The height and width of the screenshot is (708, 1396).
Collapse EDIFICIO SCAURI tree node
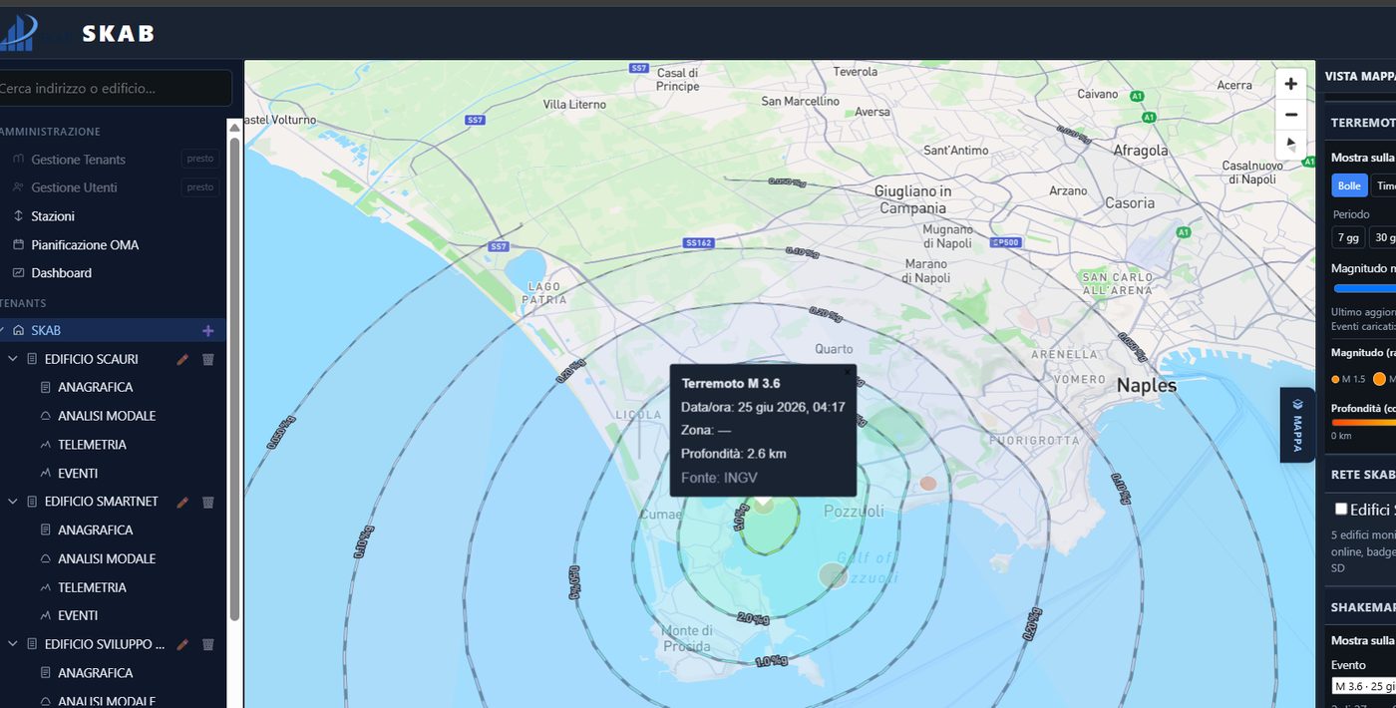[x=13, y=359]
